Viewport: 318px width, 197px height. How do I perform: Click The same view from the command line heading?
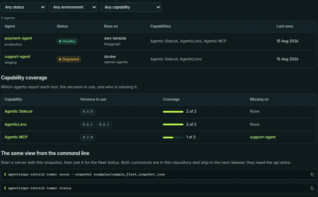click(x=45, y=153)
